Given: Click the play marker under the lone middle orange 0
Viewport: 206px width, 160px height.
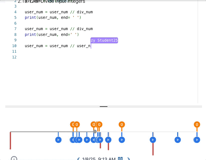Looking at the screenshot, I should 122,140.
